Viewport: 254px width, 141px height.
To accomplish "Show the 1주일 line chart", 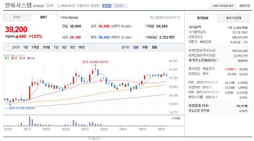I will pyautogui.click(x=35, y=47).
